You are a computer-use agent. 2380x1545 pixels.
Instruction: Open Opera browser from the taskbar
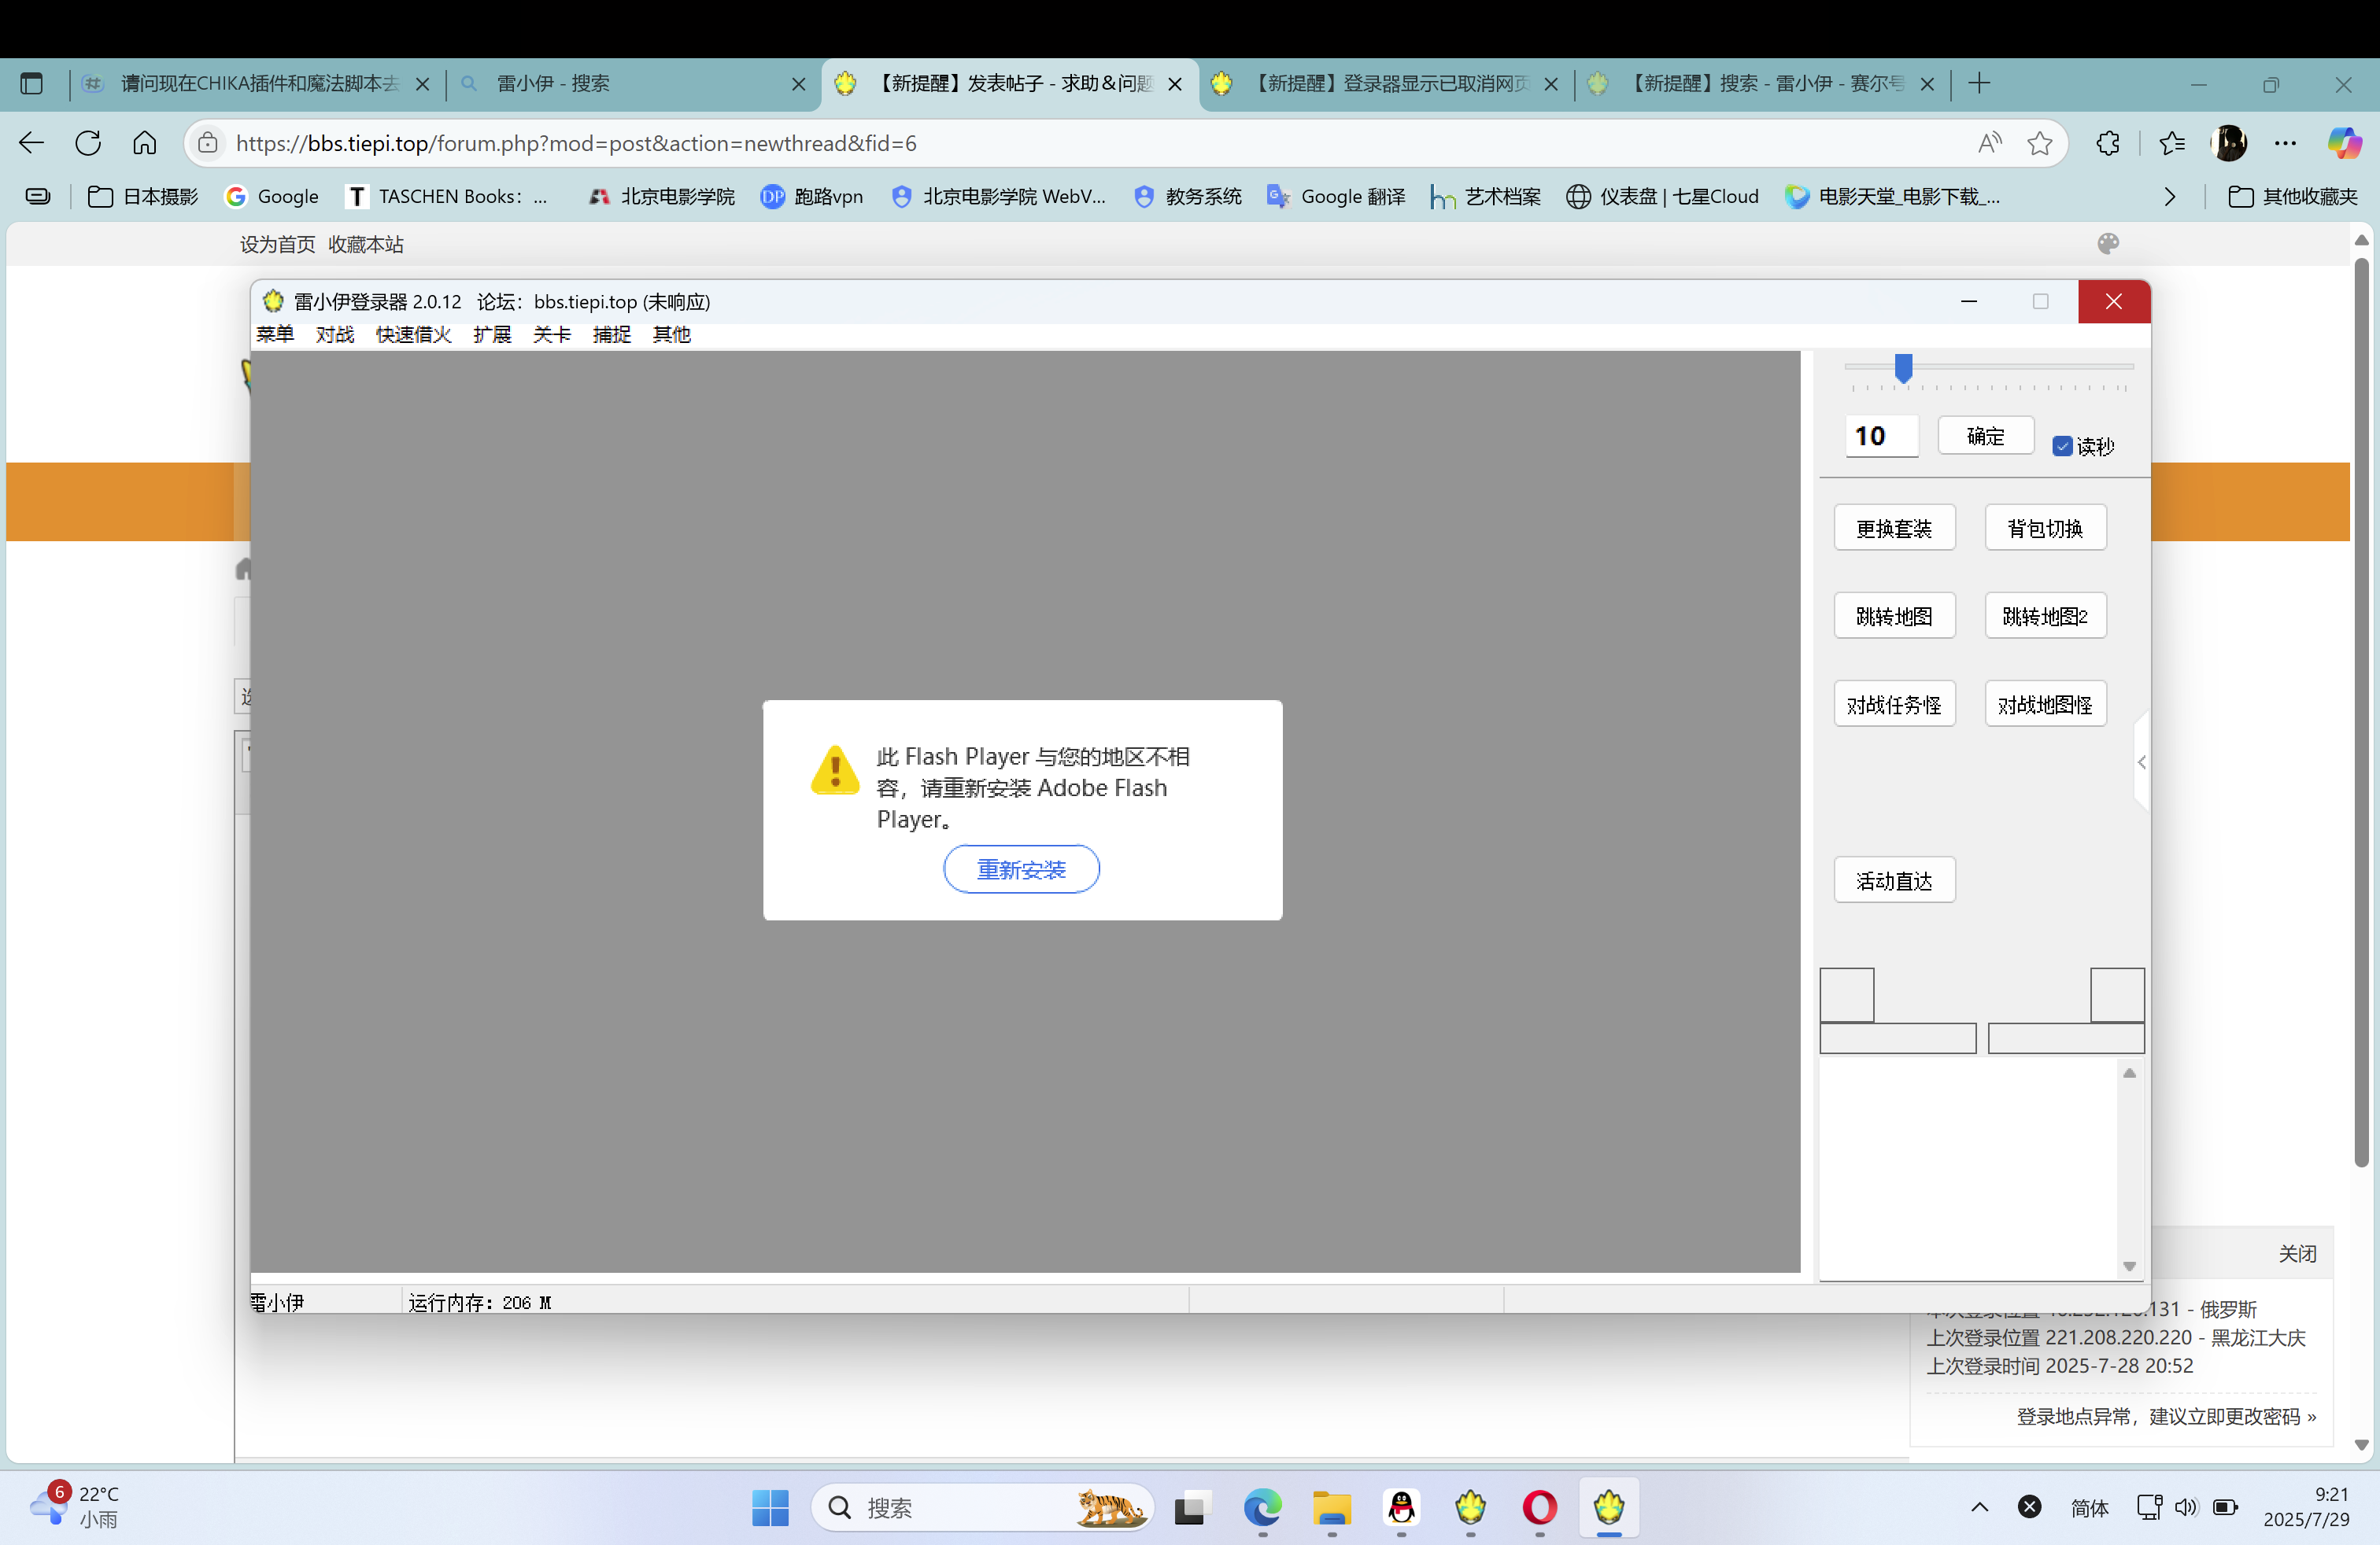[1540, 1507]
